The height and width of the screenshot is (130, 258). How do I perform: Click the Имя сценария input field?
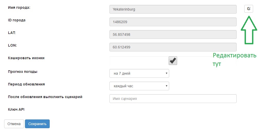pyautogui.click(x=173, y=99)
